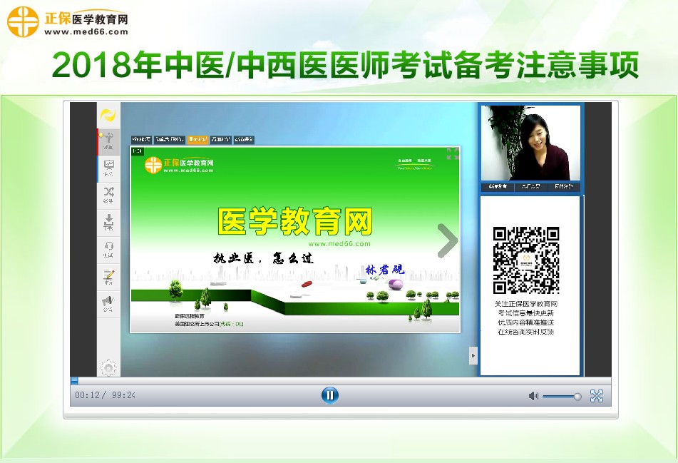Open the presentation screen icon in the sidebar
The height and width of the screenshot is (463, 678).
[x=108, y=168]
